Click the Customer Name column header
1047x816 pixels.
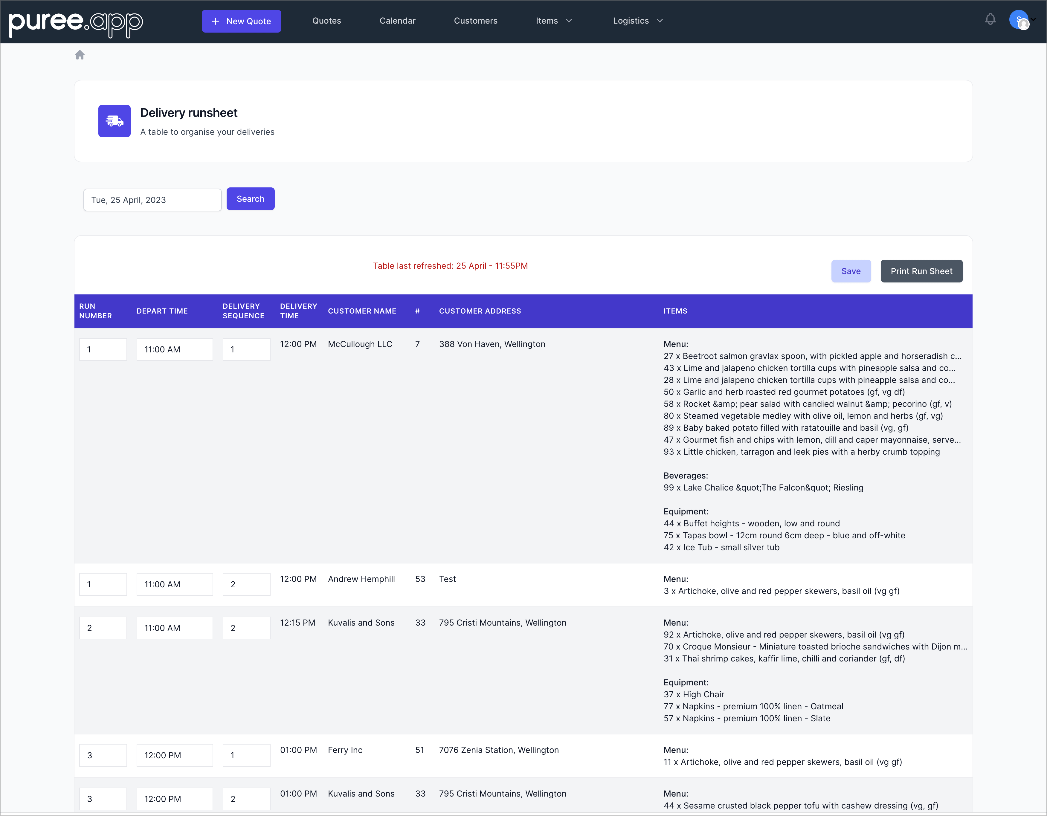tap(362, 311)
